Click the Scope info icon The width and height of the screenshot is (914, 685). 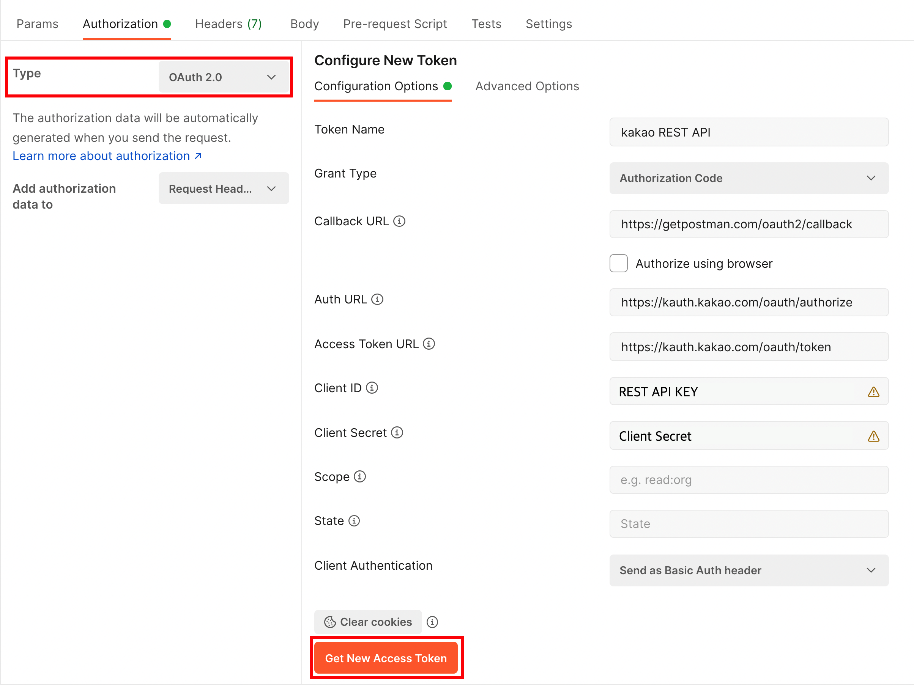[x=360, y=476]
